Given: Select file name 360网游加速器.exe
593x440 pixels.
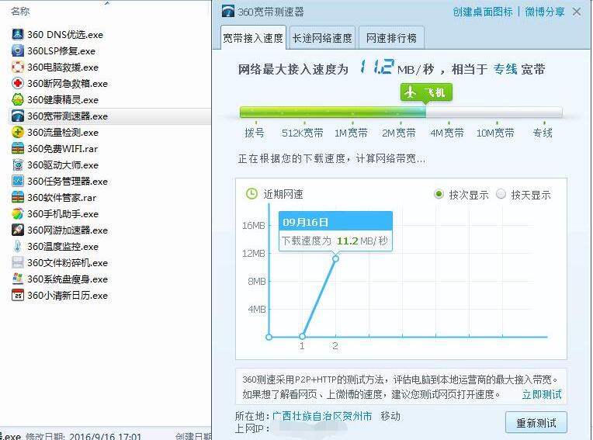Looking at the screenshot, I should tap(68, 230).
